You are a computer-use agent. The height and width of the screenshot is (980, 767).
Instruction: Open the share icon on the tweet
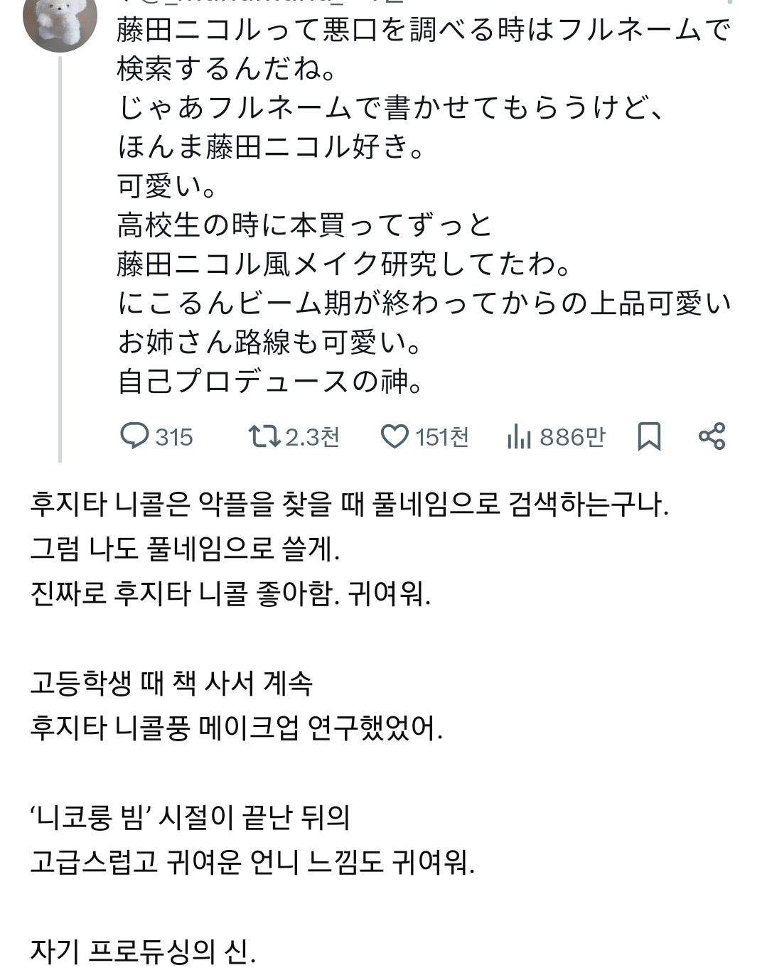(712, 436)
